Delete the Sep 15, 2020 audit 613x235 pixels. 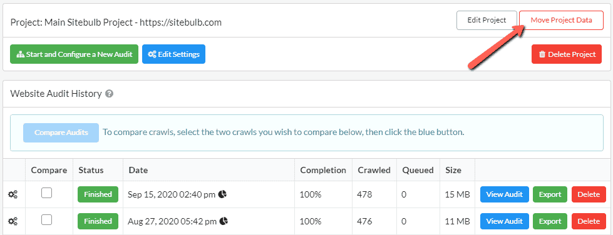point(589,194)
